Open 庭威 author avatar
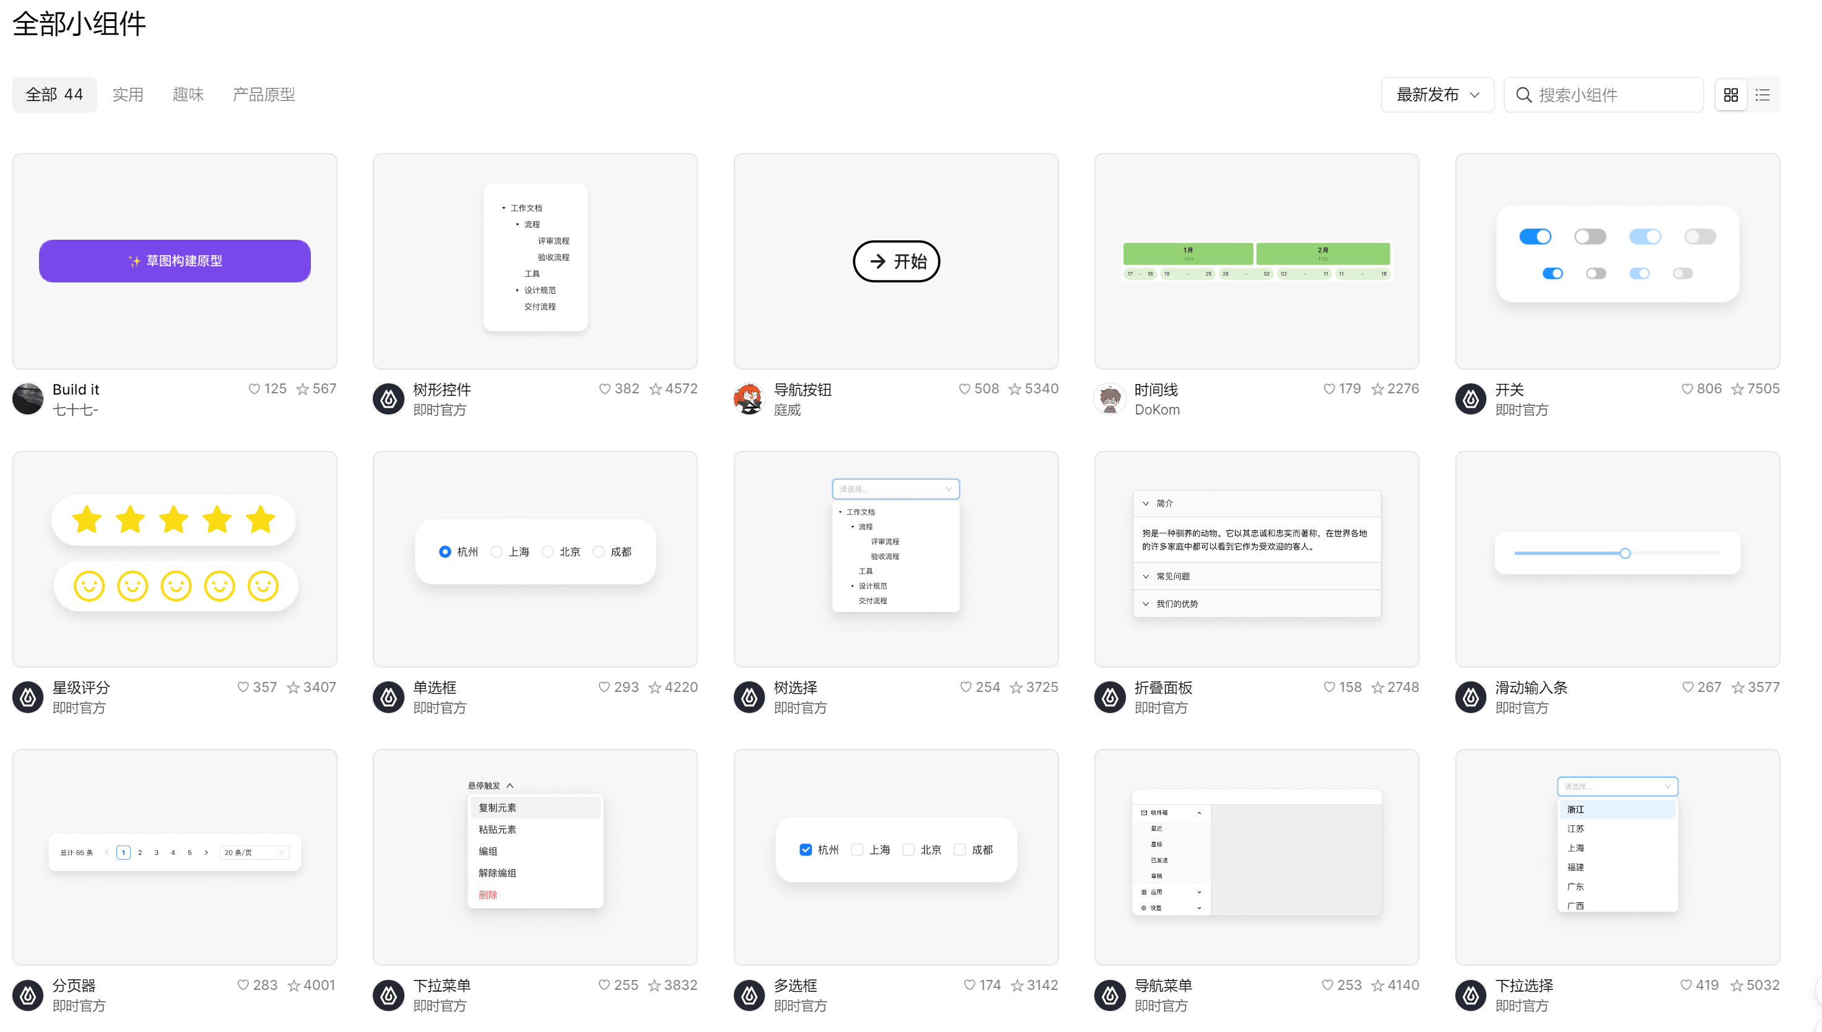Viewport: 1822px width, 1032px height. point(749,399)
